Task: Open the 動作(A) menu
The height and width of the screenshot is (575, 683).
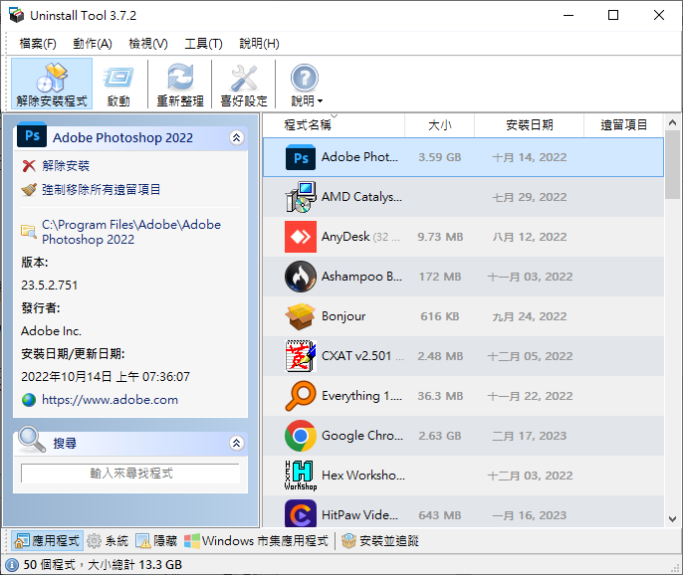Action: (93, 44)
